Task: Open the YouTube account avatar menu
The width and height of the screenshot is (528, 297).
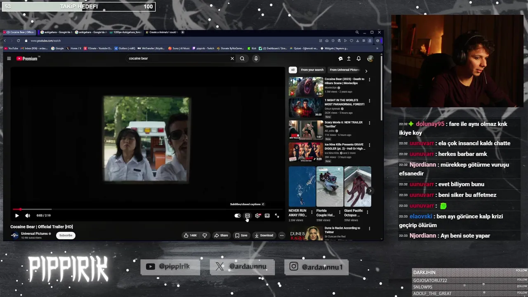Action: 370,59
